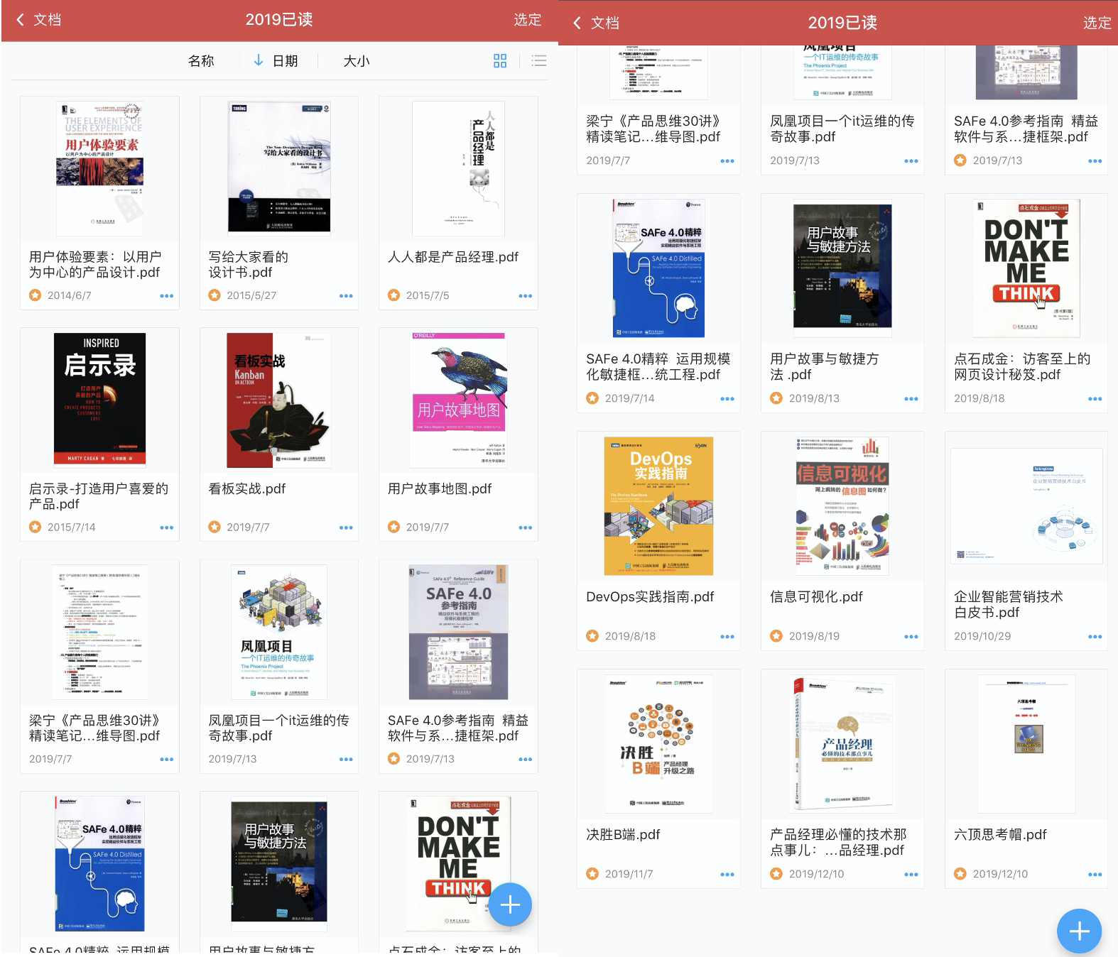Go back via chevron in left screen header
The height and width of the screenshot is (957, 1118).
click(20, 20)
